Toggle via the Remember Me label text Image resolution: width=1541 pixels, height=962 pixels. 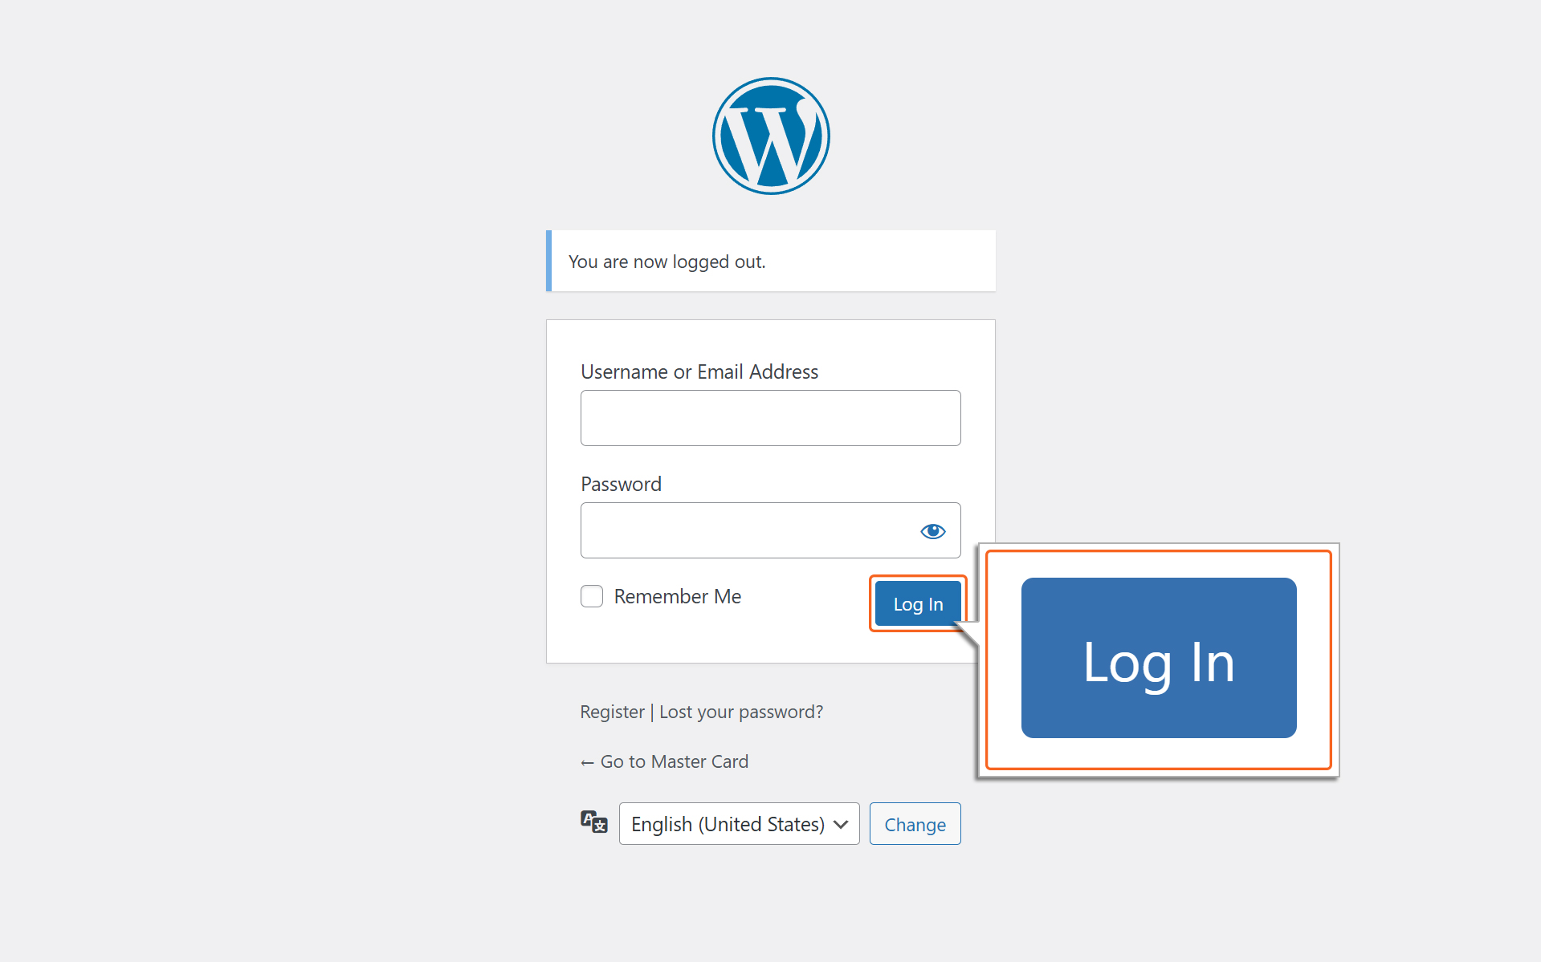click(677, 596)
